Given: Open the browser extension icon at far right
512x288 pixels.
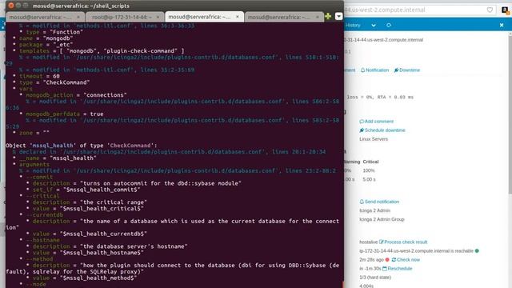Looking at the screenshot, I should coord(505,10).
